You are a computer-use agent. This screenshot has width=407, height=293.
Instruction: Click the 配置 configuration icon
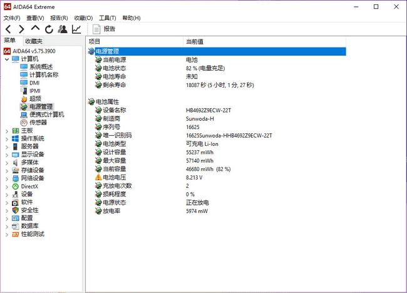(15, 218)
